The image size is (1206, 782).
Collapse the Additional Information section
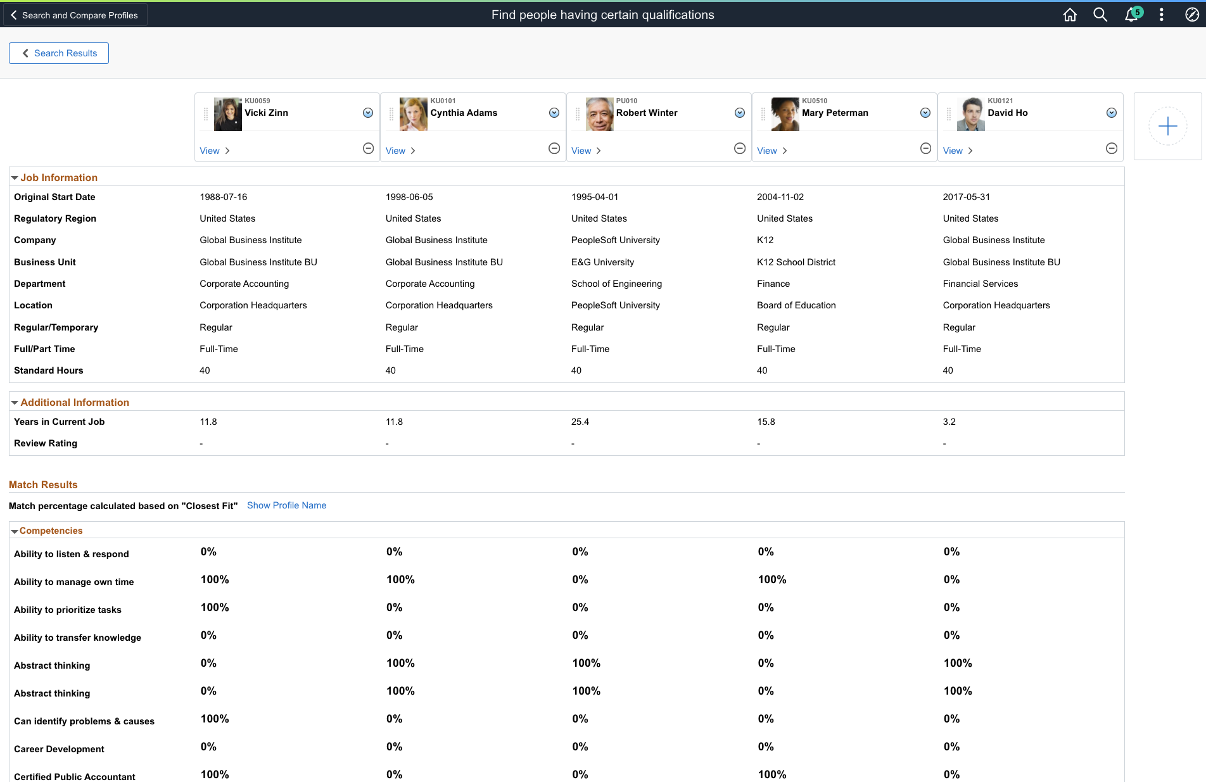pyautogui.click(x=15, y=403)
